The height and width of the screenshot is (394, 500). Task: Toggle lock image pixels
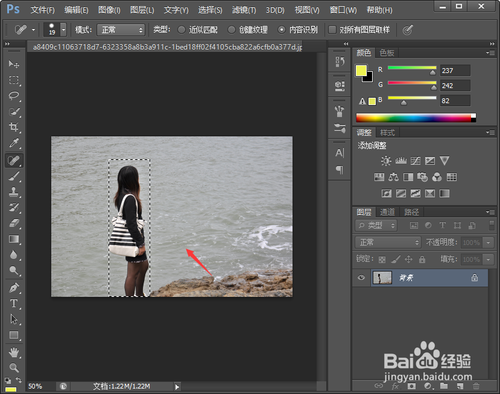[396, 259]
